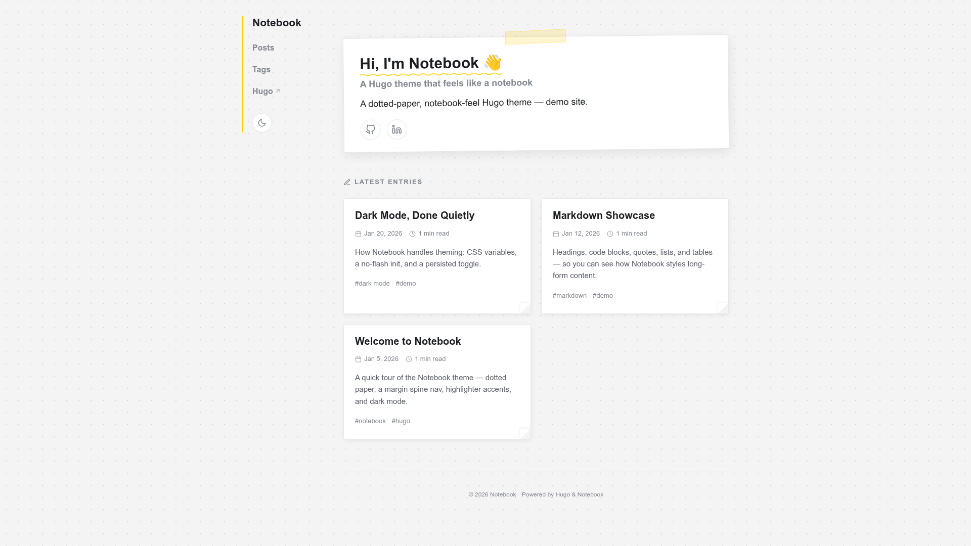Open the GitHub profile icon
The width and height of the screenshot is (971, 546).
(371, 129)
